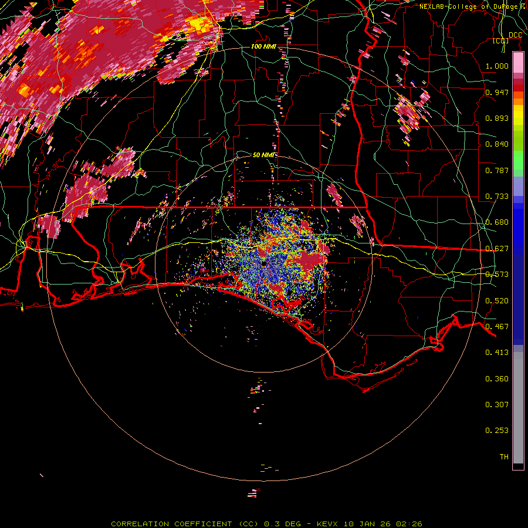528x528 pixels.
Task: Click the 0.893 color scale value
Action: (x=497, y=118)
